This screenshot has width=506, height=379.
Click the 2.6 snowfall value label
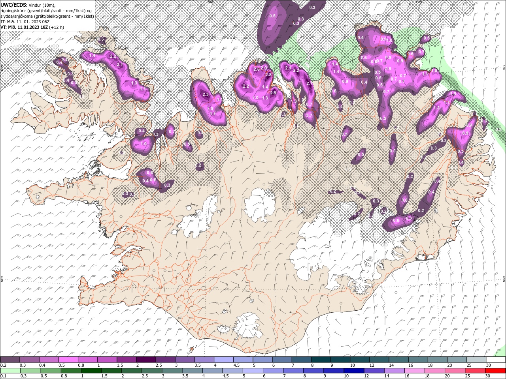(256, 69)
